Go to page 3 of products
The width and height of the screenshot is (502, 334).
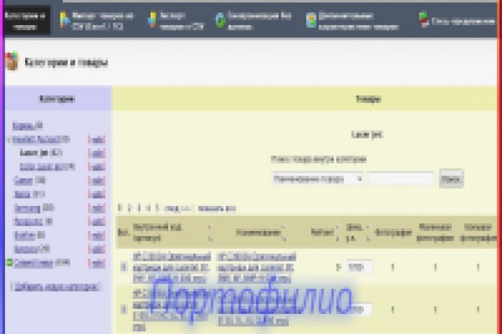point(139,208)
